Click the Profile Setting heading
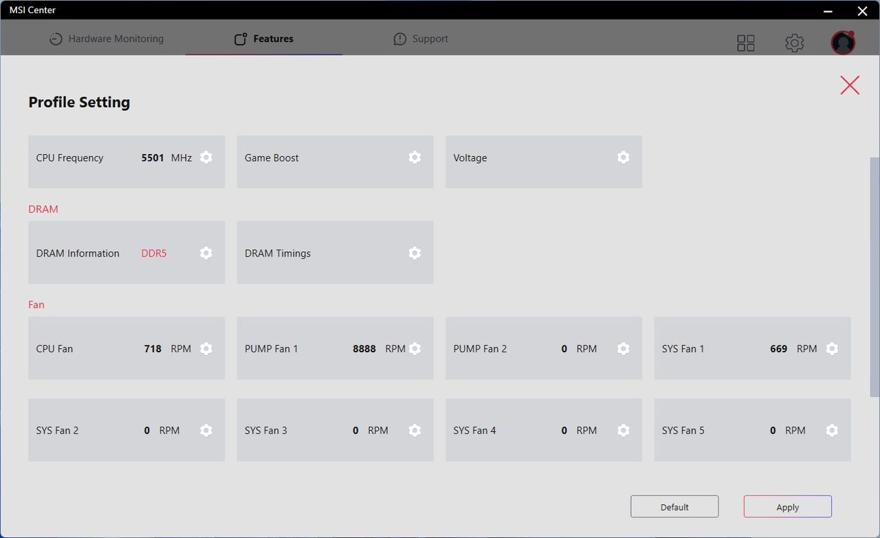The image size is (880, 538). pos(79,102)
